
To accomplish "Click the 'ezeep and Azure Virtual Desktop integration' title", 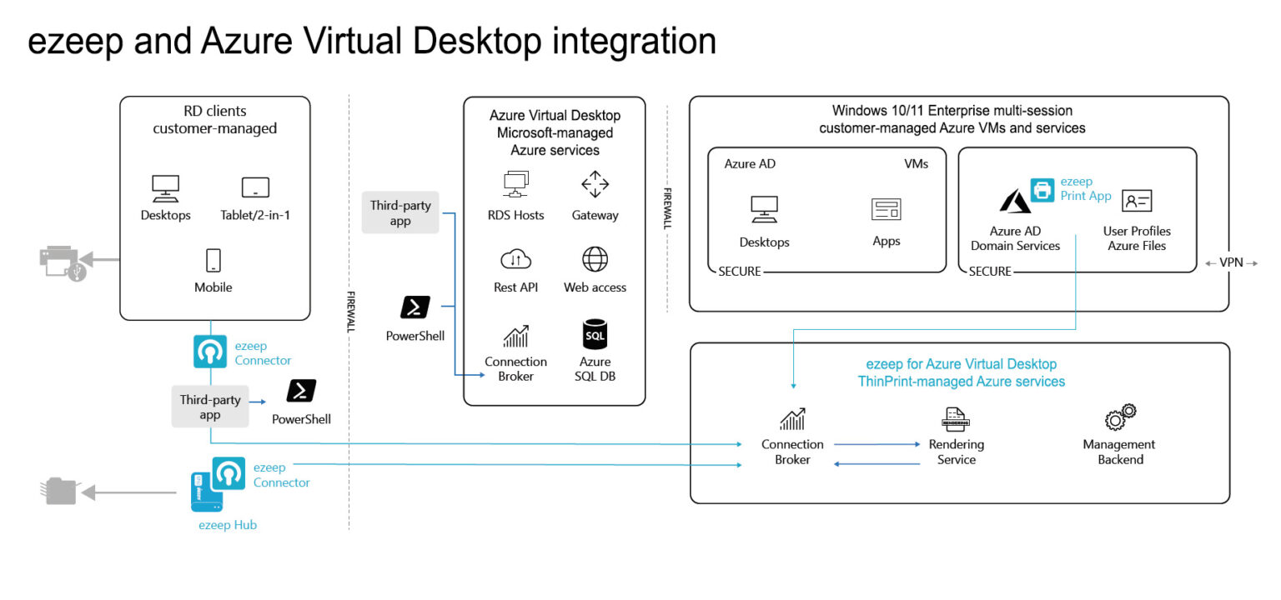I will pyautogui.click(x=372, y=40).
